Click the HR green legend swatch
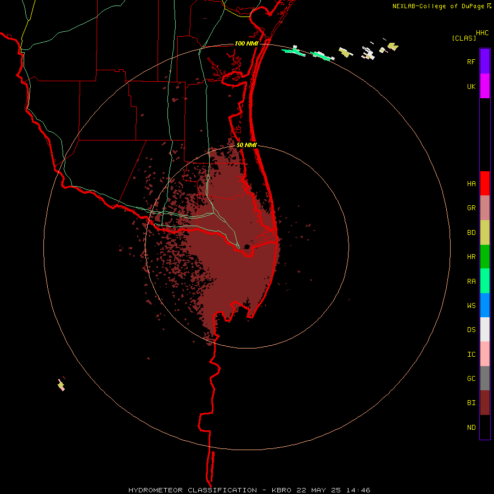Viewport: 494px width, 494px height. pos(485,257)
